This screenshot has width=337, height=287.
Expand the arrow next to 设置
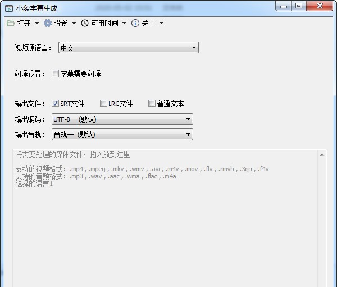pyautogui.click(x=74, y=23)
